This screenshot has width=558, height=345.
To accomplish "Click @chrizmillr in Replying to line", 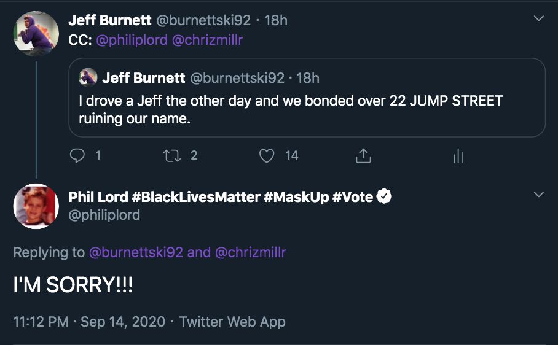I will 251,252.
